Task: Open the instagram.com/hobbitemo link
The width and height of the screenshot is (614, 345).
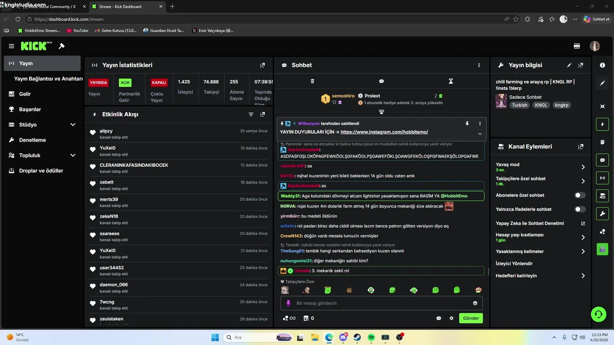Action: tap(384, 132)
